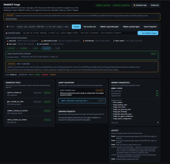
Task: Select the Spec Audit benchmark chip
Action: (20, 44)
